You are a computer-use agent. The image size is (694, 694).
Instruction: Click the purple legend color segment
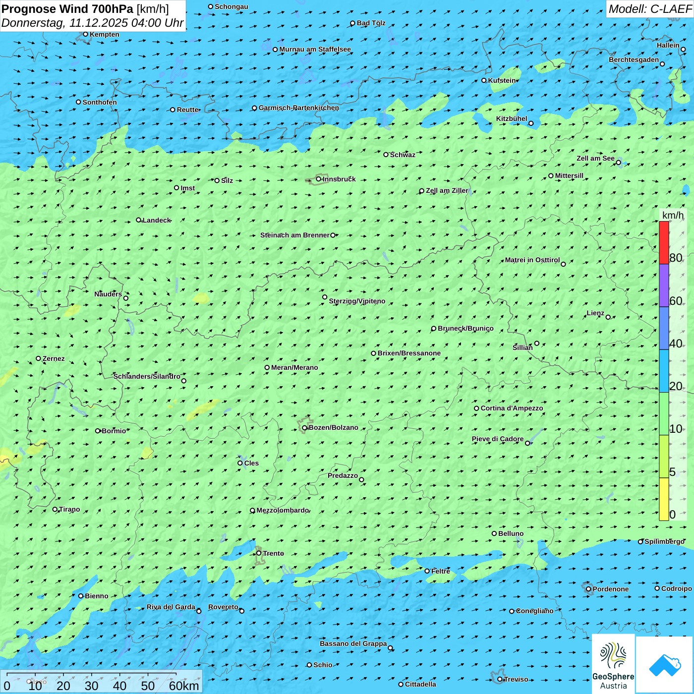[664, 286]
